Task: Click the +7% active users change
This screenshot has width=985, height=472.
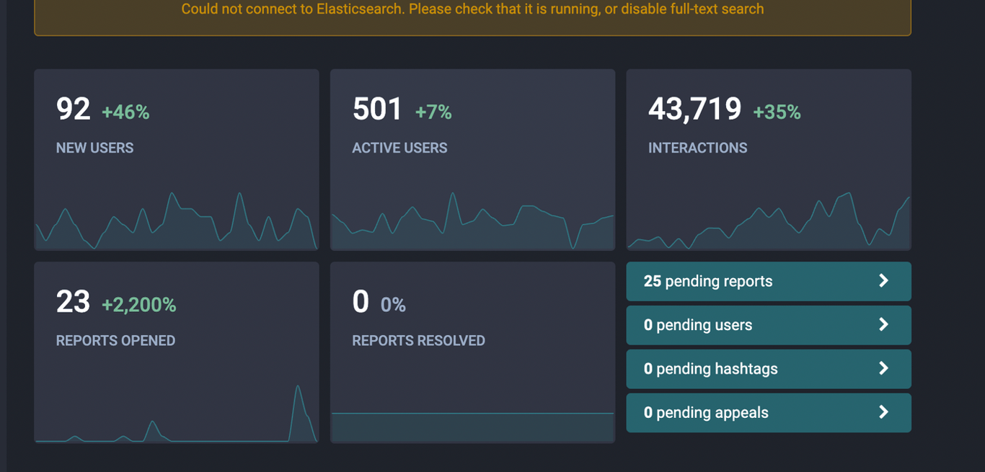Action: coord(433,112)
